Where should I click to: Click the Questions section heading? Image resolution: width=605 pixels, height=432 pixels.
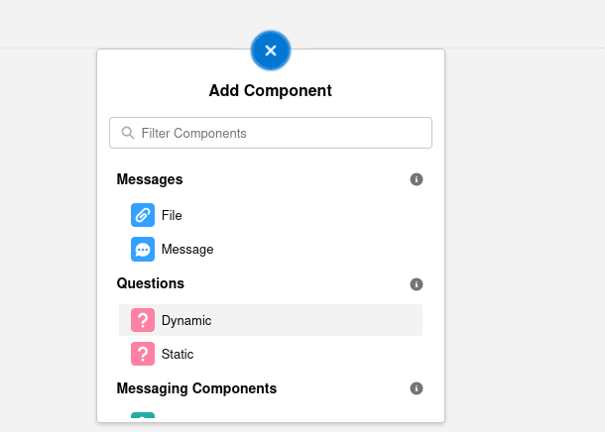151,283
